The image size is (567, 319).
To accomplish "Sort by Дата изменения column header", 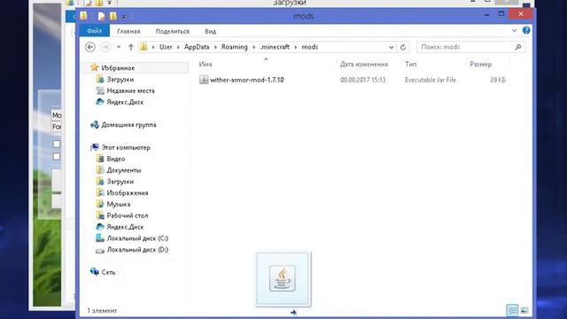I will 364,65.
